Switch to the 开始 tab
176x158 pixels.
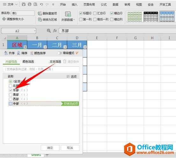pyautogui.click(x=63, y=4)
